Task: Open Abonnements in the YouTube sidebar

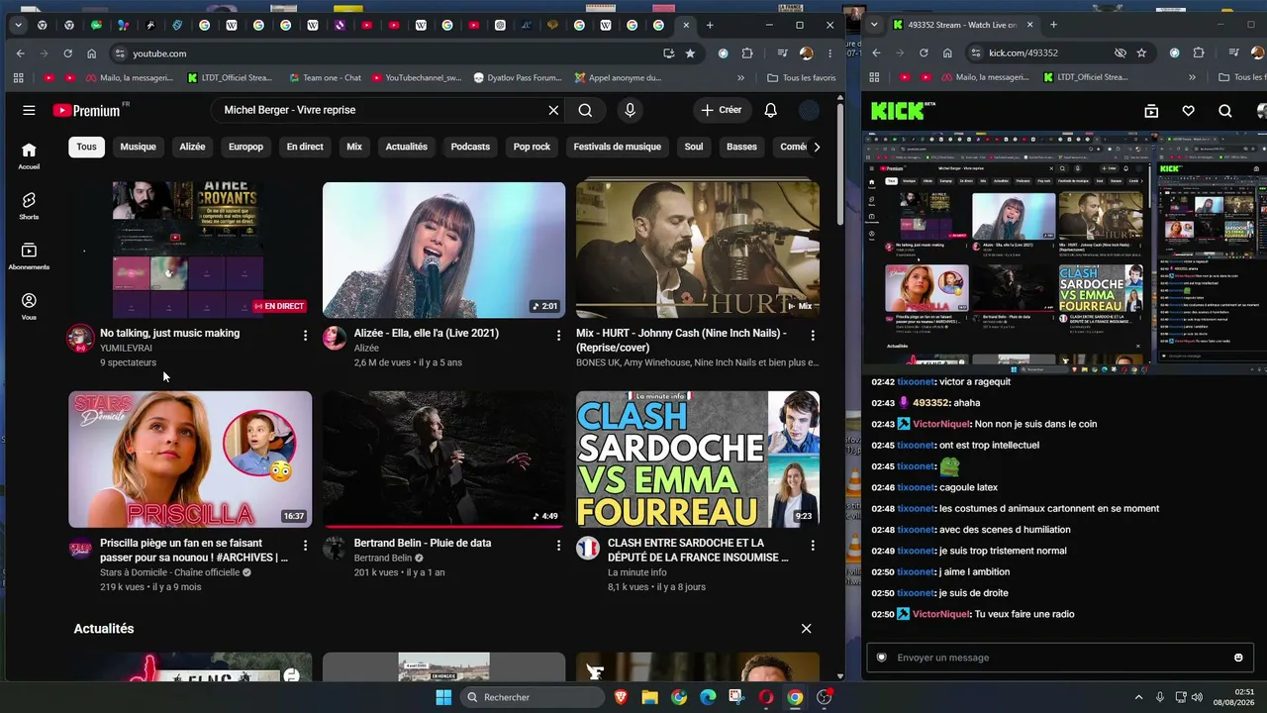Action: point(29,256)
